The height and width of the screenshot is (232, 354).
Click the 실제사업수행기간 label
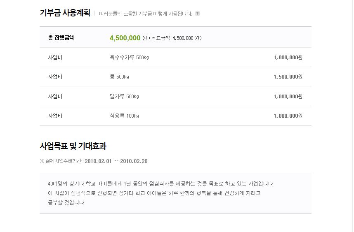tap(64, 161)
